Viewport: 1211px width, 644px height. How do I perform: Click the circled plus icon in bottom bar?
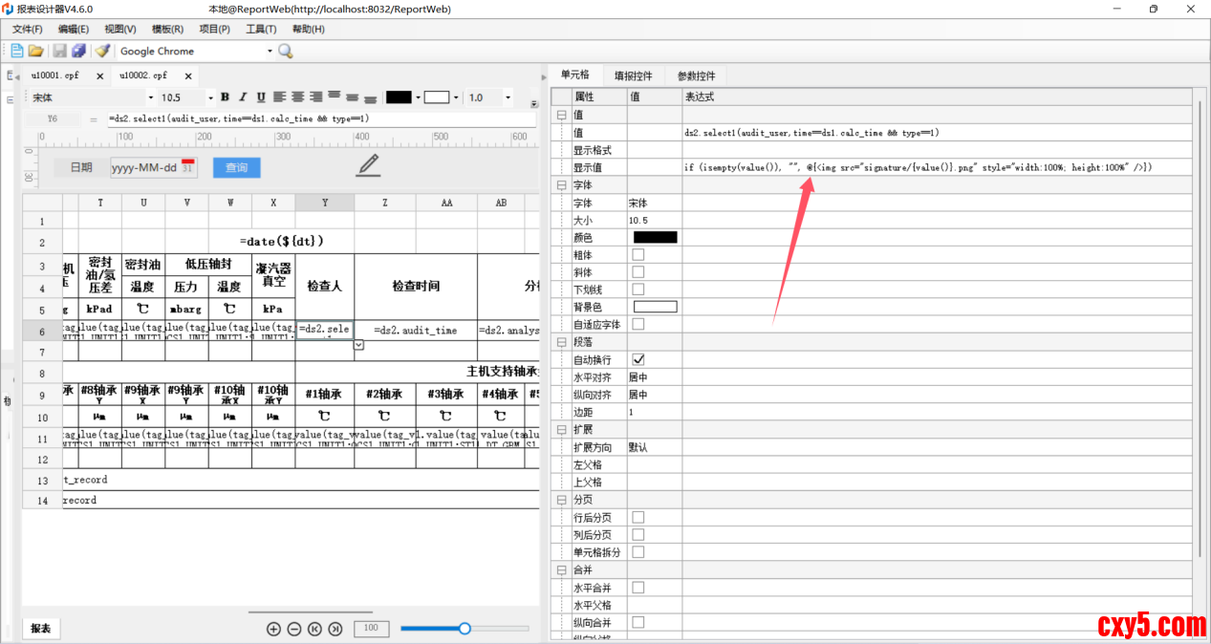273,629
